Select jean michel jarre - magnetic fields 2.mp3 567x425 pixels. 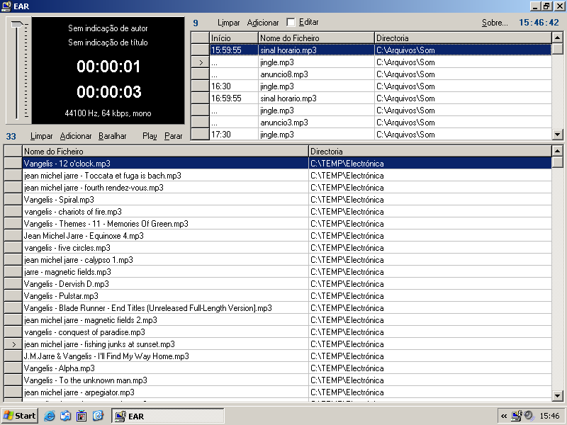point(287,320)
